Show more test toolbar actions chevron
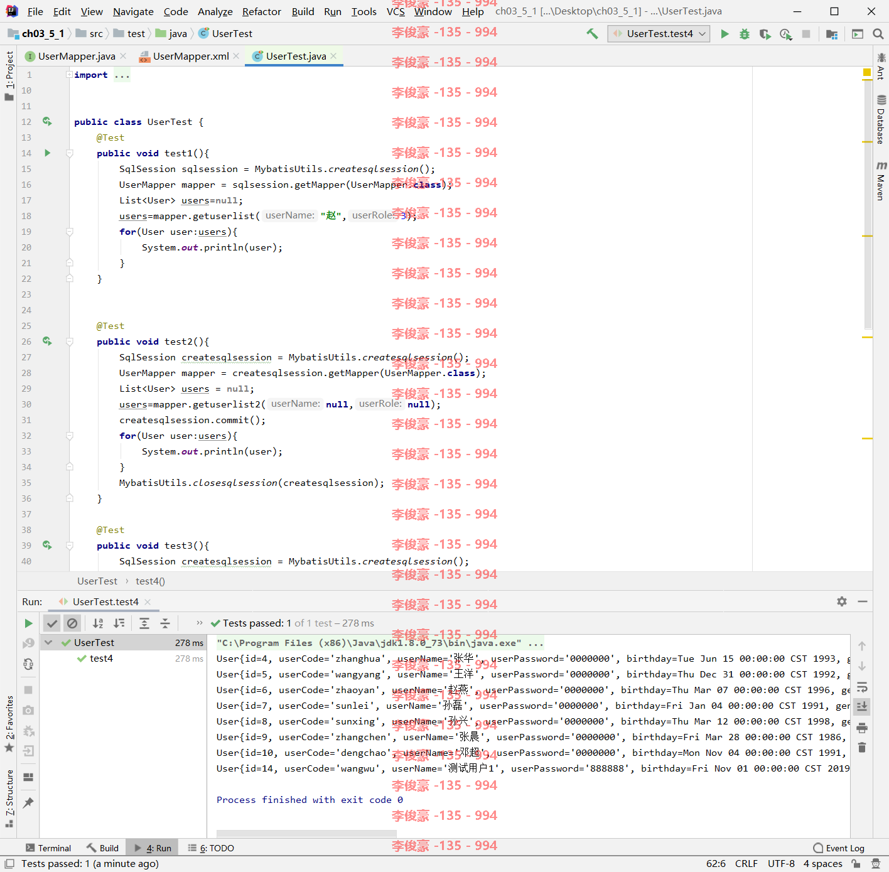This screenshot has width=889, height=872. [200, 623]
